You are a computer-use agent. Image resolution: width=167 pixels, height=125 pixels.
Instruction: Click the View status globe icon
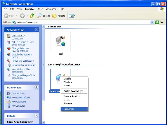[x=9, y=69]
